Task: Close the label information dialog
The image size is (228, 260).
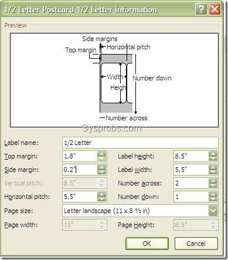Action: coord(215,9)
